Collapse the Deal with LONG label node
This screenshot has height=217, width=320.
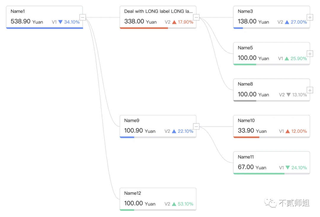pos(196,17)
